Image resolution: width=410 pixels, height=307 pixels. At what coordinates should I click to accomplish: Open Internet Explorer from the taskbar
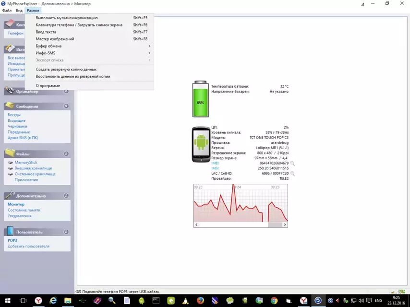pyautogui.click(x=53, y=301)
